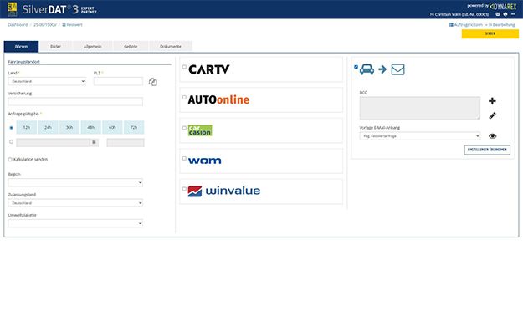Enable the AUTOonline exchange checkbox
This screenshot has width=523, height=316.
click(184, 97)
